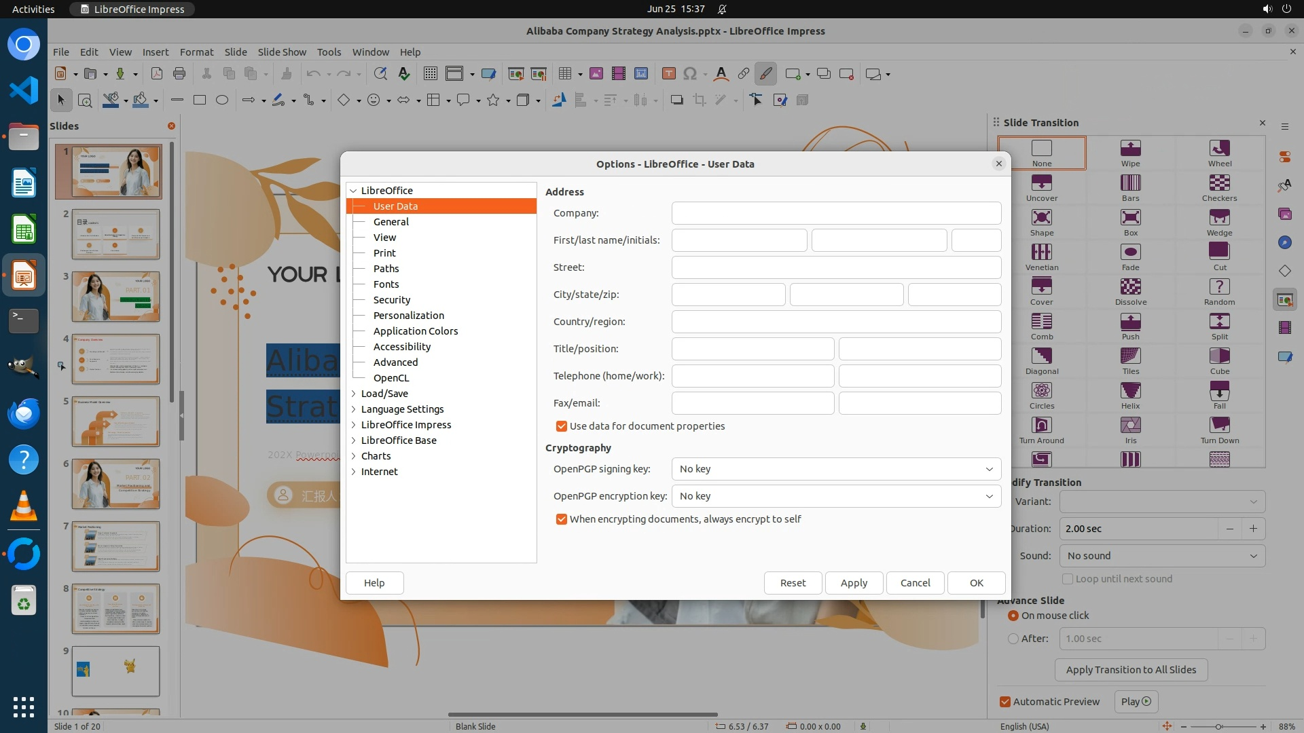Click the Export as PDF toolbar icon
This screenshot has height=733, width=1304.
coord(156,74)
